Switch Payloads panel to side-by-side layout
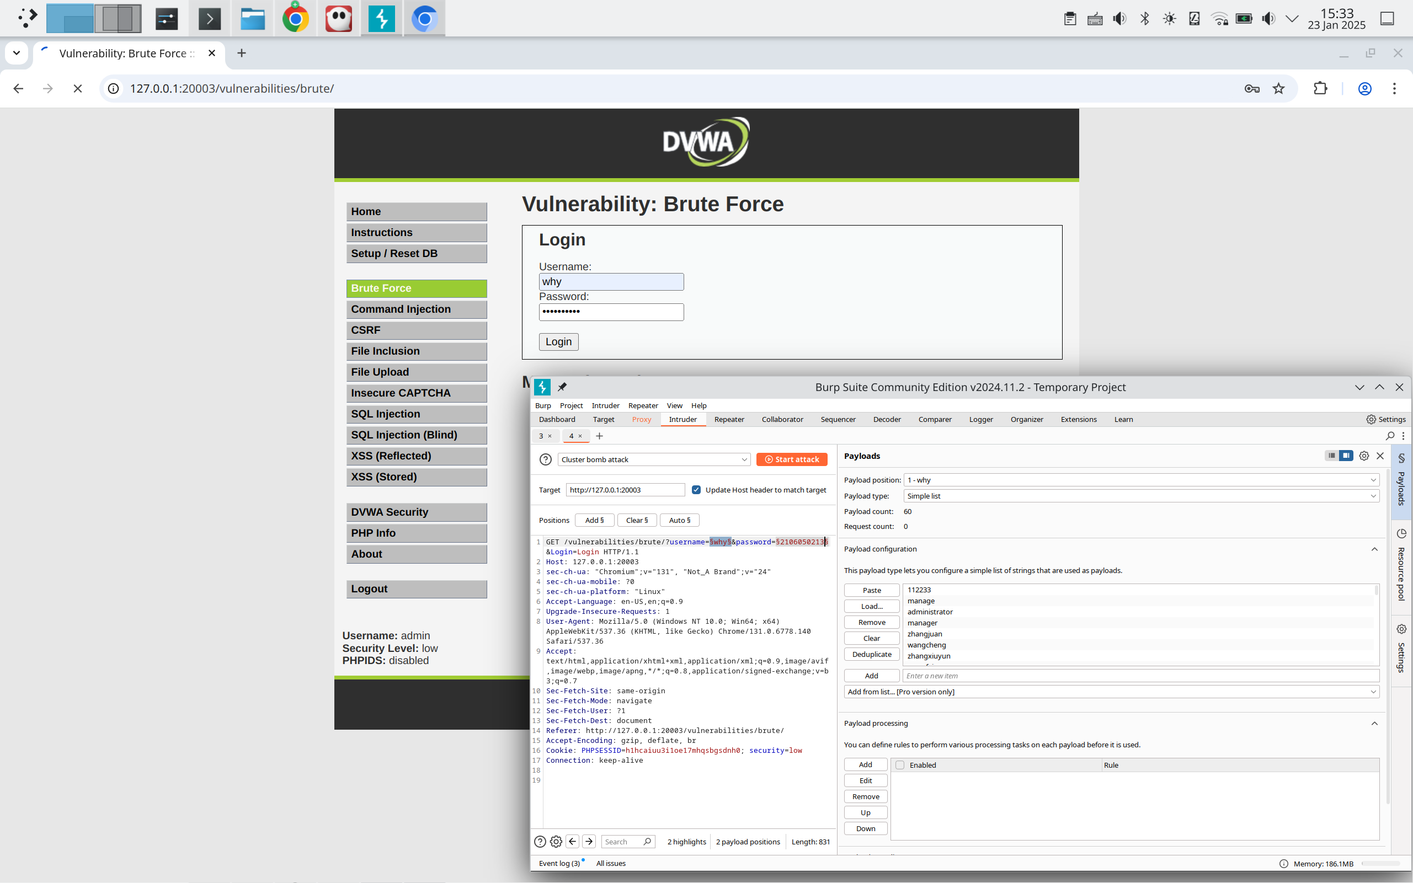The height and width of the screenshot is (883, 1413). pyautogui.click(x=1346, y=456)
